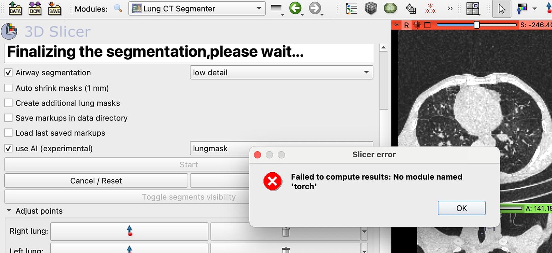Viewport: 552px width, 253px height.
Task: Open the 'low detail' dropdown
Action: tap(281, 72)
